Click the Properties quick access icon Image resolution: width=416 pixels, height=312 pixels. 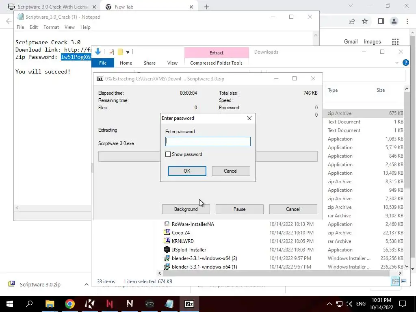pyautogui.click(x=111, y=52)
